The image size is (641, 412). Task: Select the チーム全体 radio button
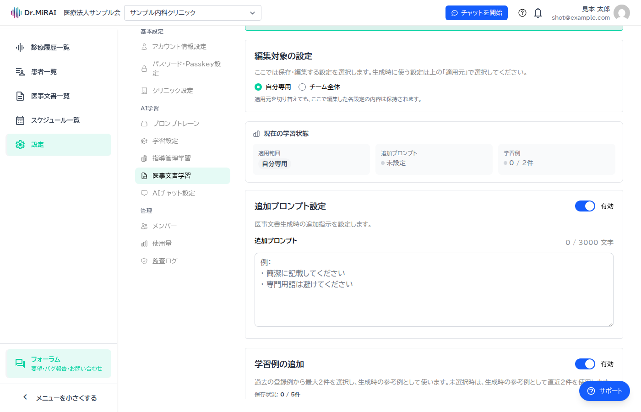pos(302,87)
